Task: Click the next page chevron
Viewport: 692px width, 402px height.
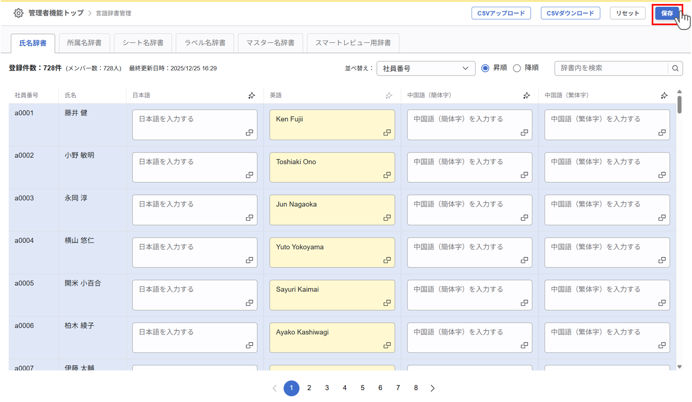Action: (x=433, y=388)
